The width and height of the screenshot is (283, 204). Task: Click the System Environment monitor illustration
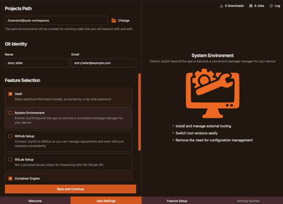point(213,93)
